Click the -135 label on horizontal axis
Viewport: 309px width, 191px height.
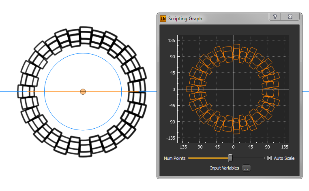182,147
